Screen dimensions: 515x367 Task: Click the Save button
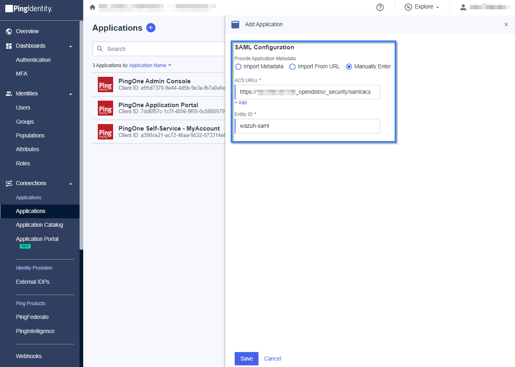(246, 359)
